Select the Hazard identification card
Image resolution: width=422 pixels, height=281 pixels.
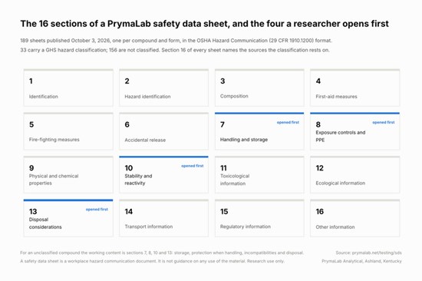(164, 88)
